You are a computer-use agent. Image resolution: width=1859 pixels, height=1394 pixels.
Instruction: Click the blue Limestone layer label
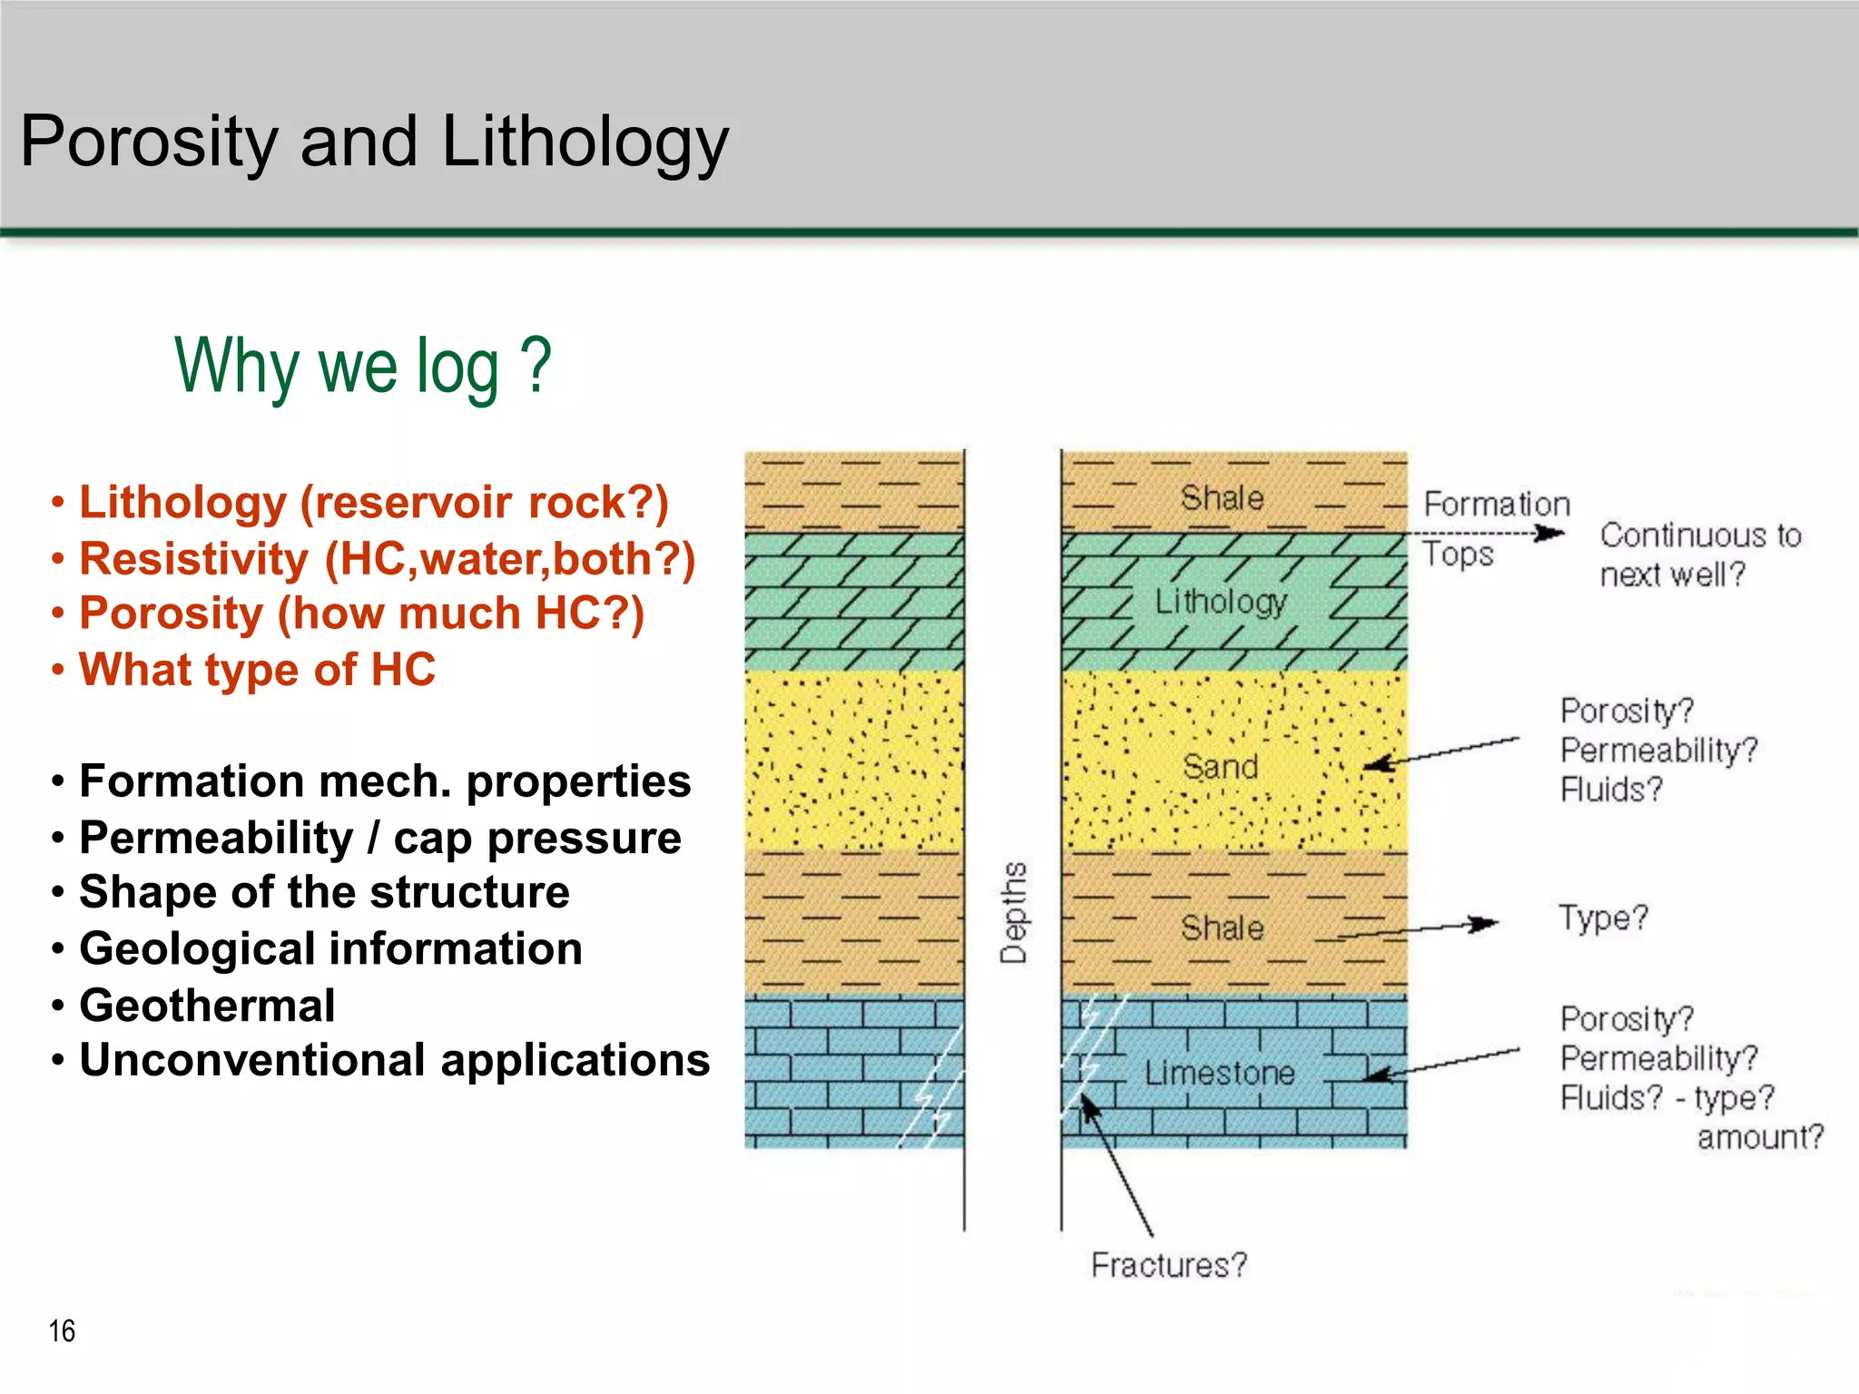click(1219, 1074)
